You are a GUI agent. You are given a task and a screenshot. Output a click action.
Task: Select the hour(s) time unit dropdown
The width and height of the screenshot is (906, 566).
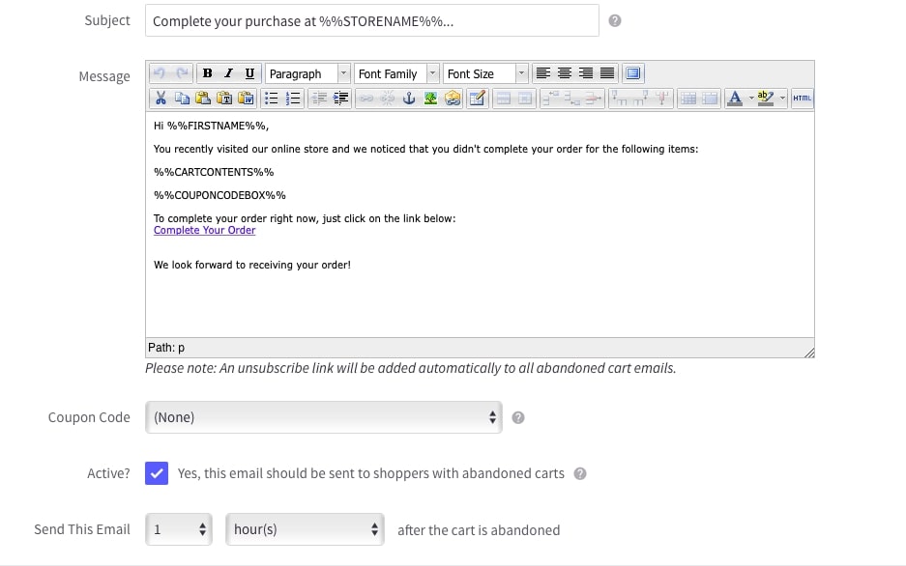tap(305, 529)
